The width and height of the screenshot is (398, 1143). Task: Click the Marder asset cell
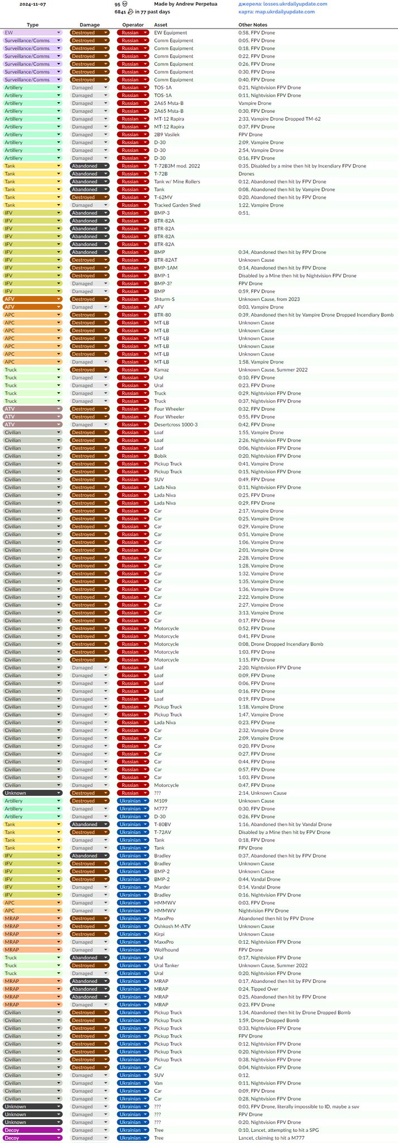coord(162,887)
